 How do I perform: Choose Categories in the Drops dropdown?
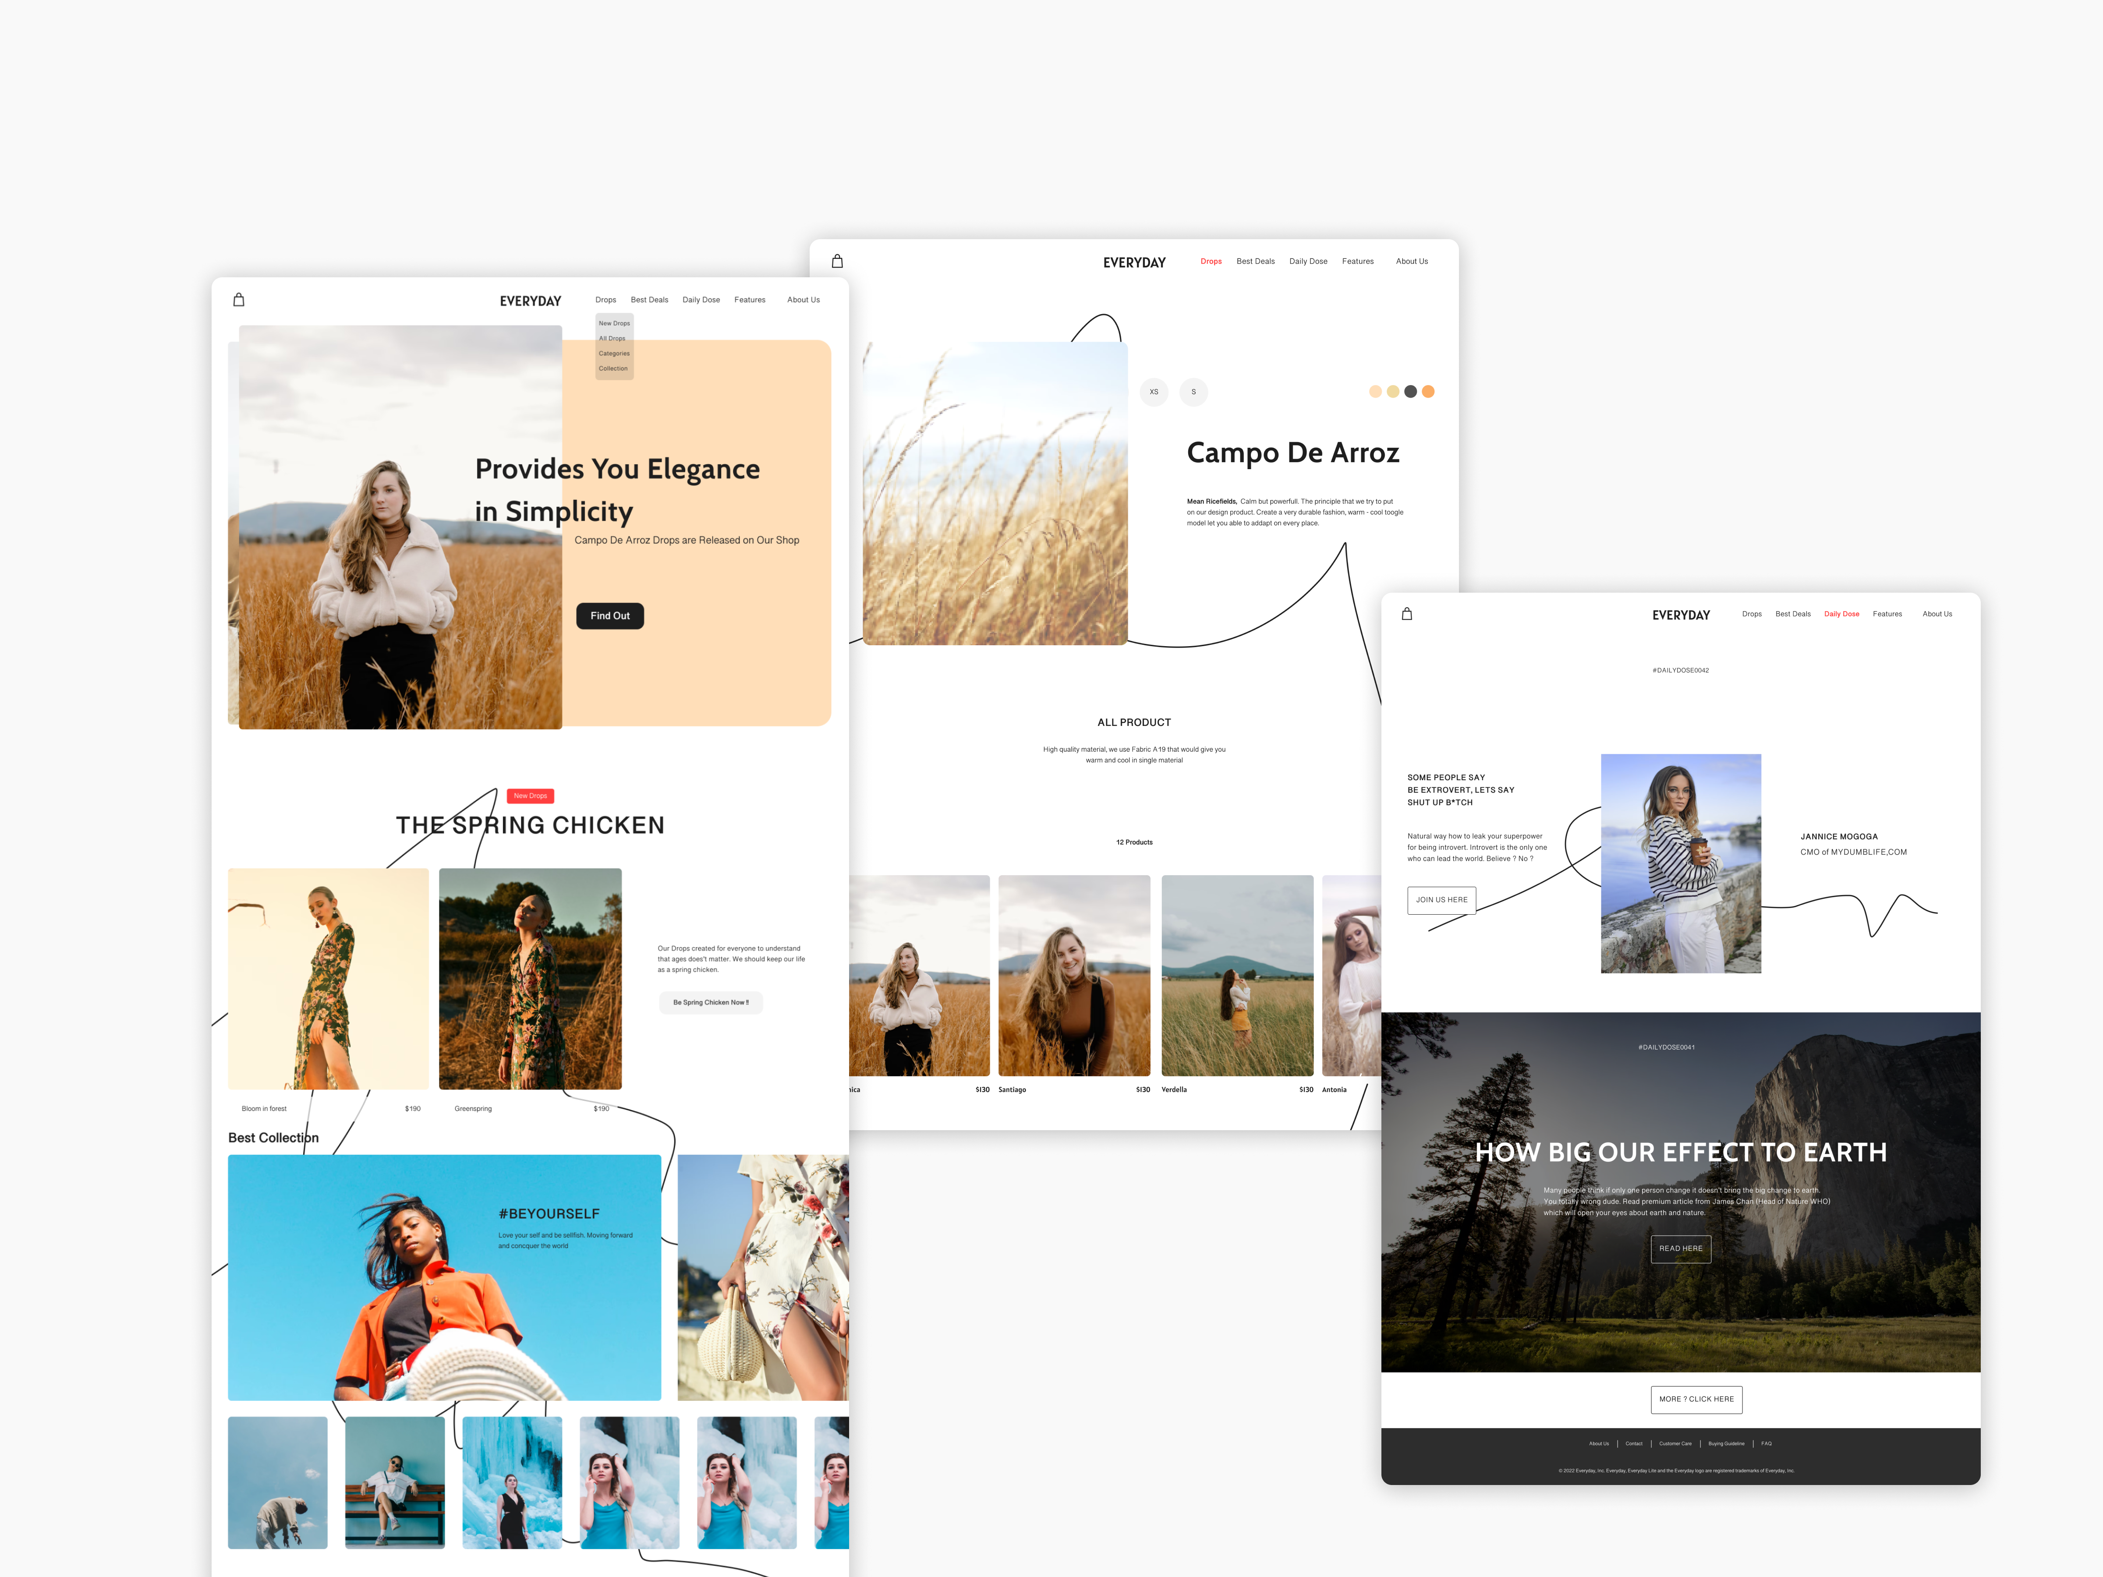pos(614,354)
